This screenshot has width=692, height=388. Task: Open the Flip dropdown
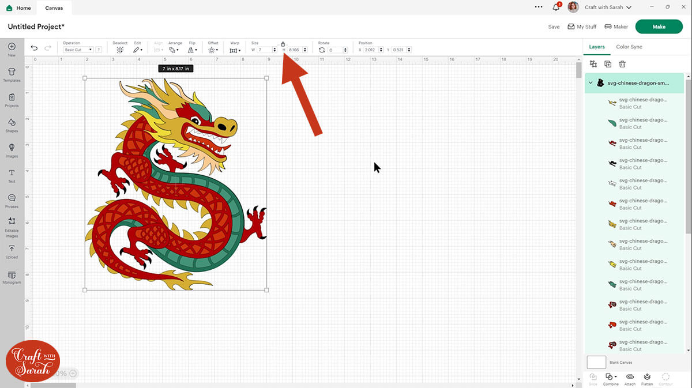click(193, 50)
